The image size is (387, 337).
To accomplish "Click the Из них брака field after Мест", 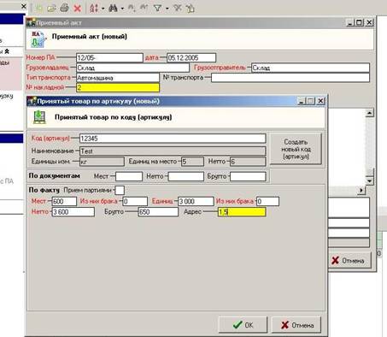I will point(135,201).
